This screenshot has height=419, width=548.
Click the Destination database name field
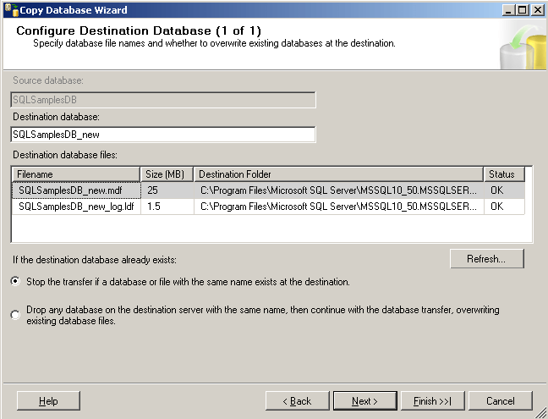point(163,135)
